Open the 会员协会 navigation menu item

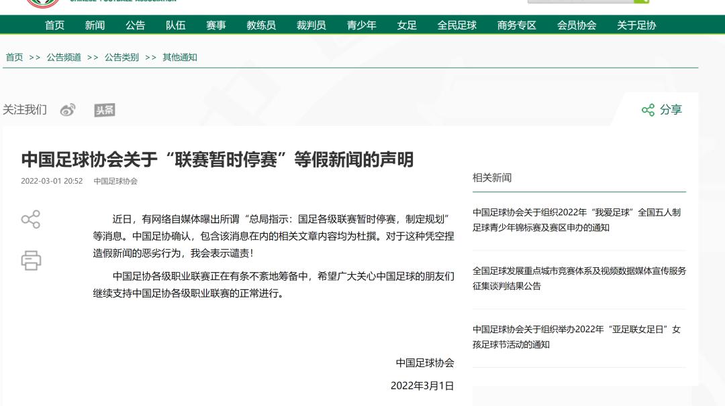(x=577, y=25)
